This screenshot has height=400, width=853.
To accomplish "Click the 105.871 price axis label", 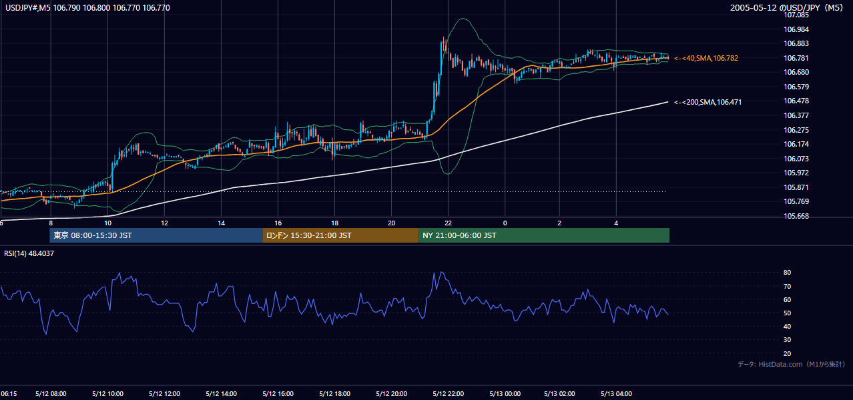I will coord(796,187).
